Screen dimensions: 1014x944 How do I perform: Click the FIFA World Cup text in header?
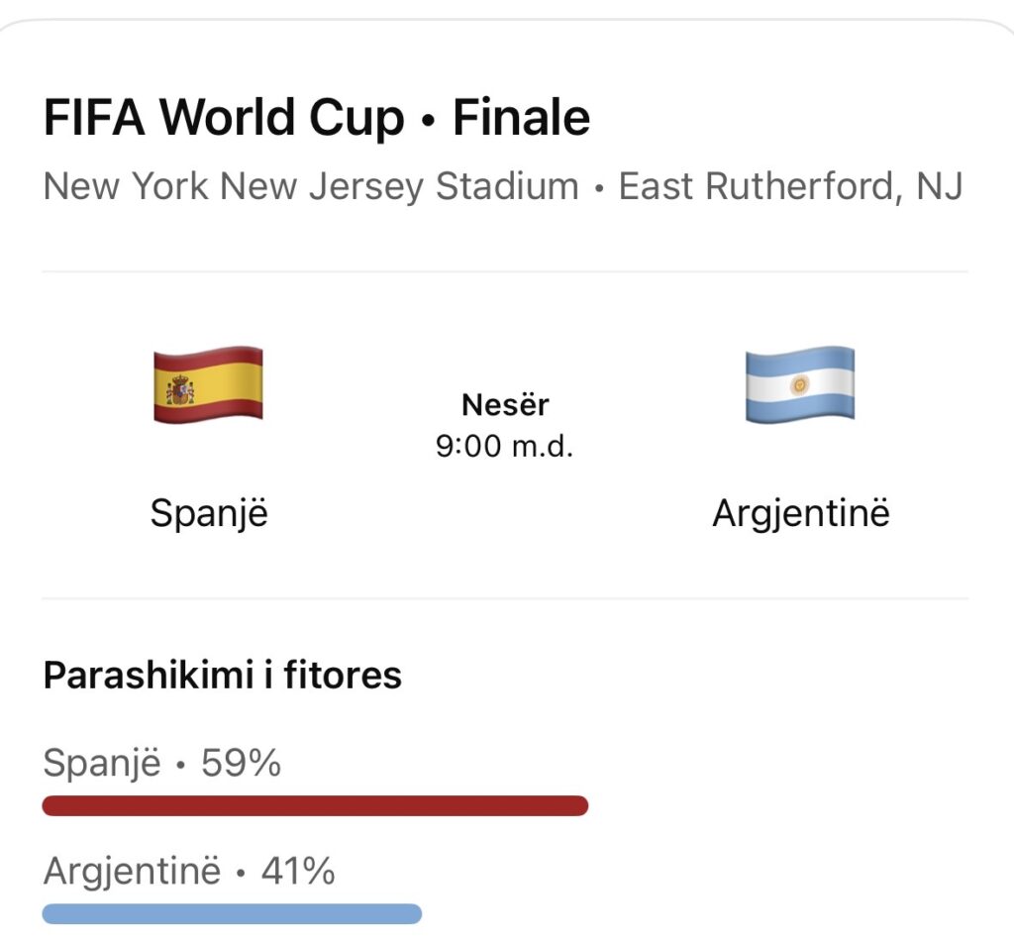click(224, 118)
